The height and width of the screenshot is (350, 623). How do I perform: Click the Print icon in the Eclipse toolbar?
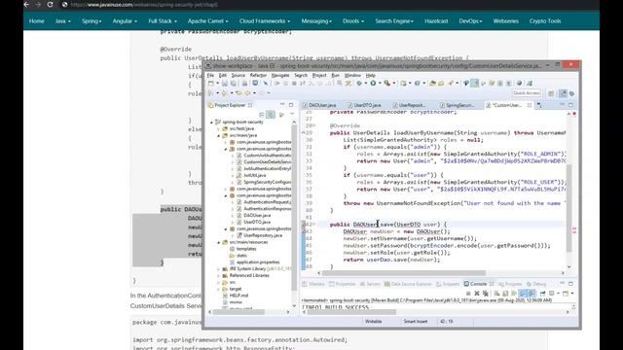pos(244,83)
